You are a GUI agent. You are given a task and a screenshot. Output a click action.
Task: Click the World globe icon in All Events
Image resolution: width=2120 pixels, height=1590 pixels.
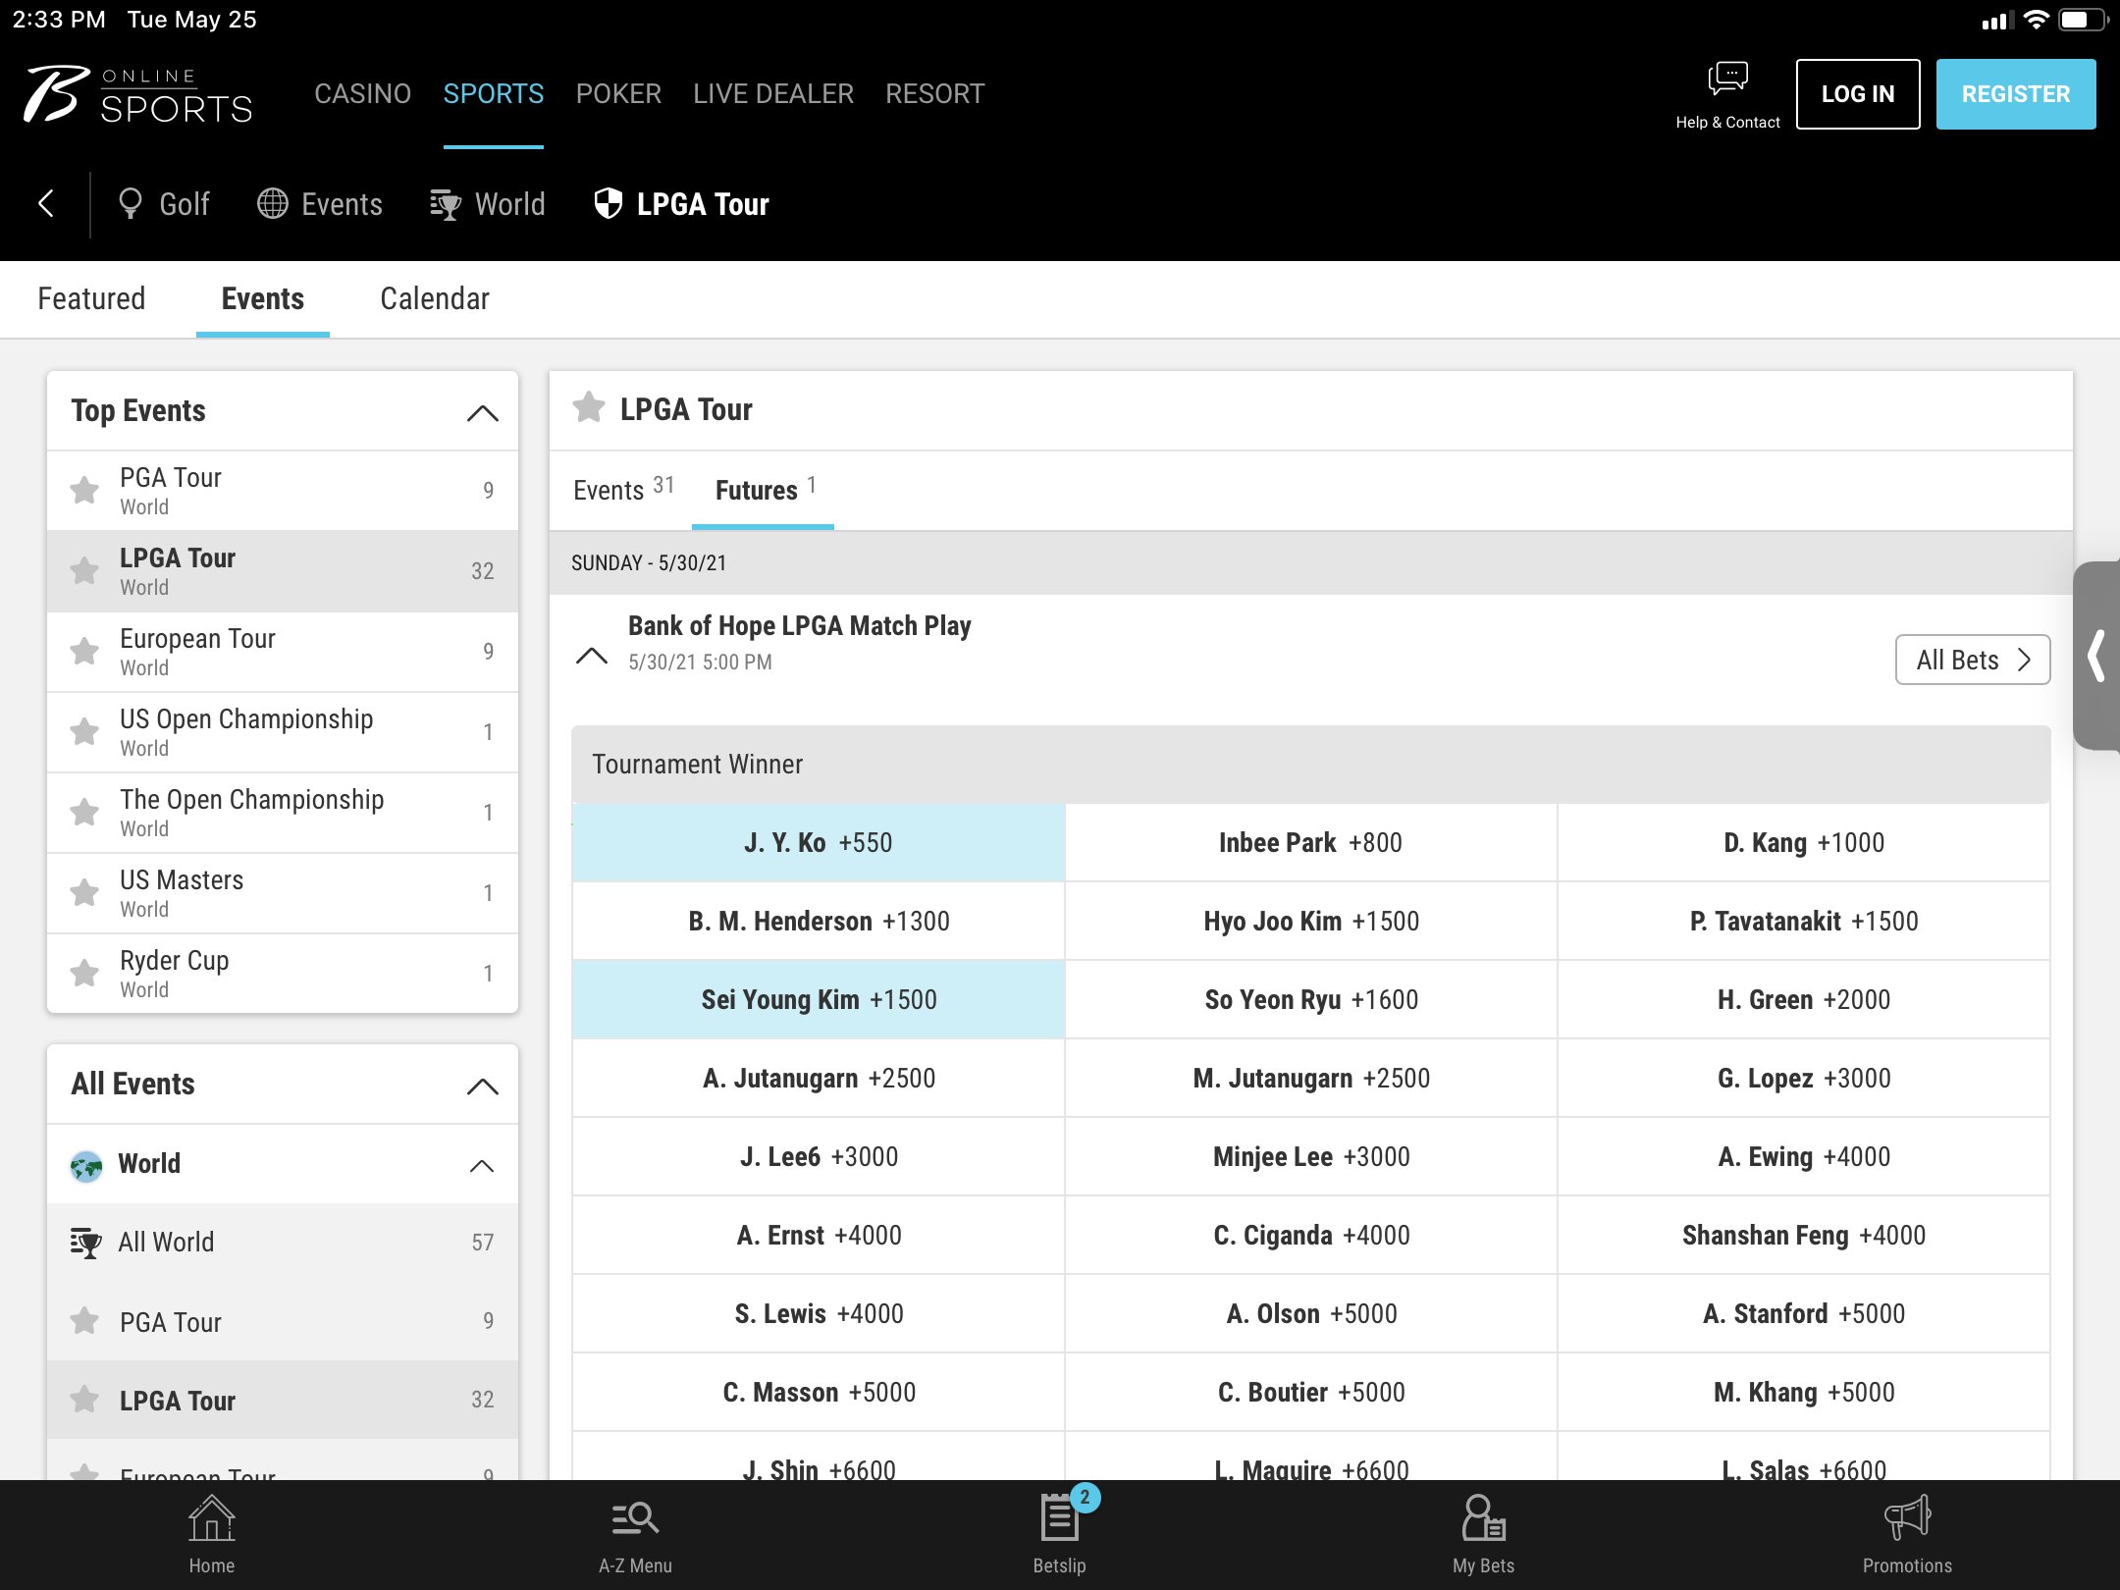coord(86,1166)
